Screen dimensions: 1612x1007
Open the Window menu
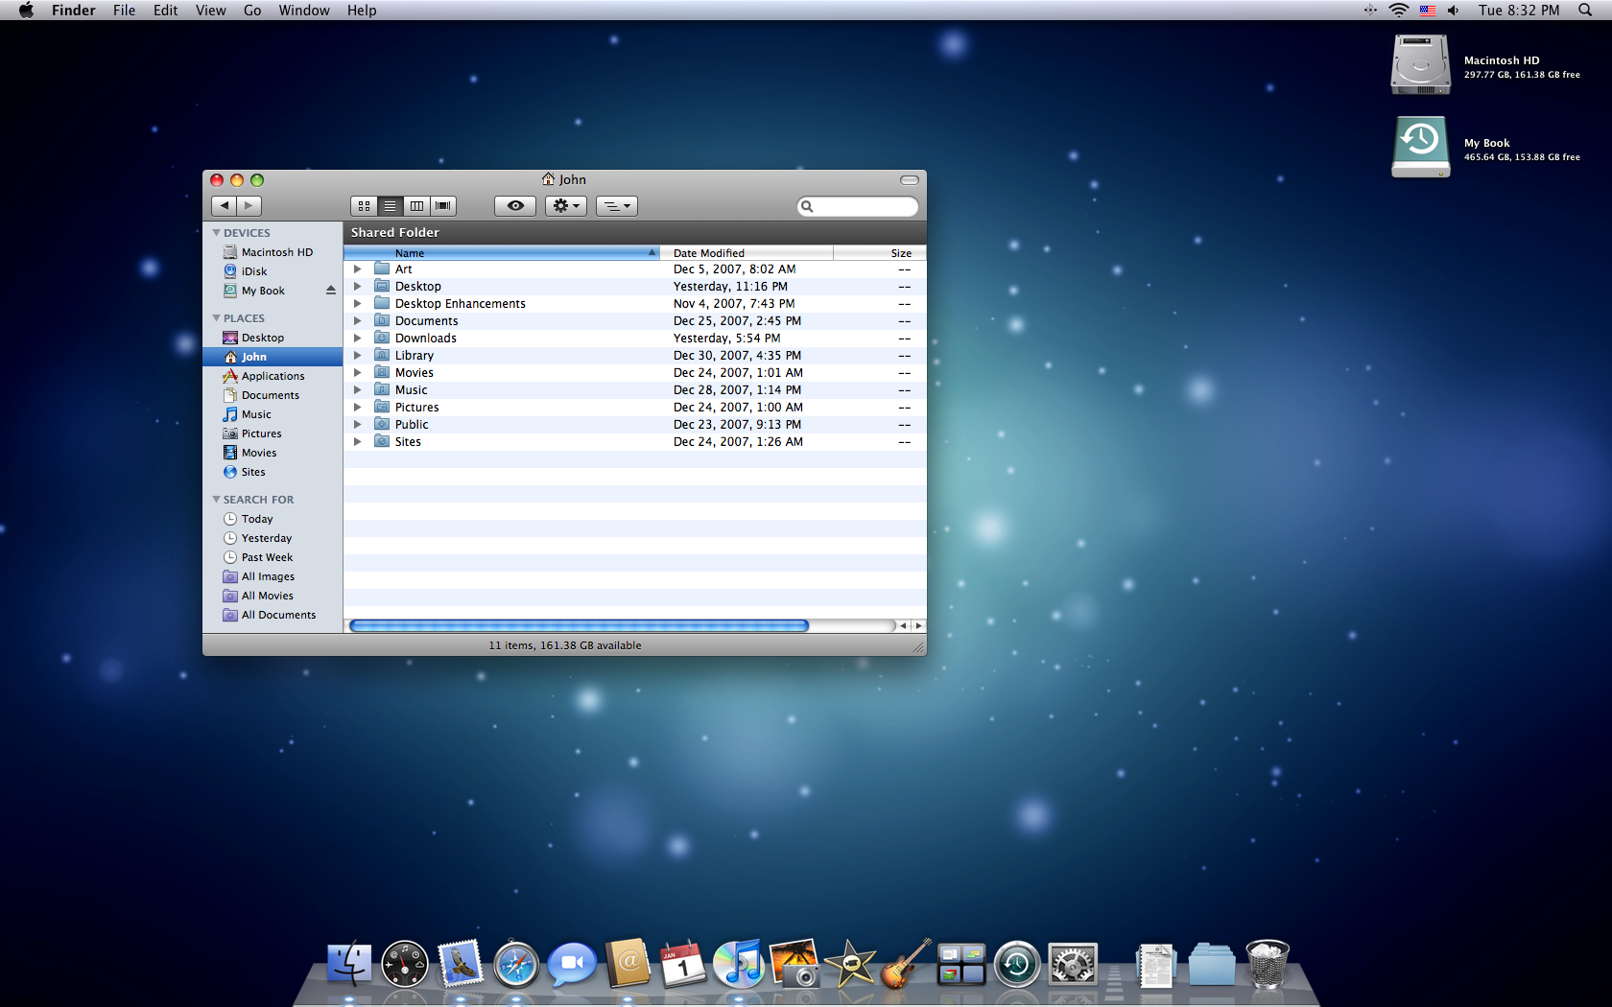pyautogui.click(x=304, y=11)
